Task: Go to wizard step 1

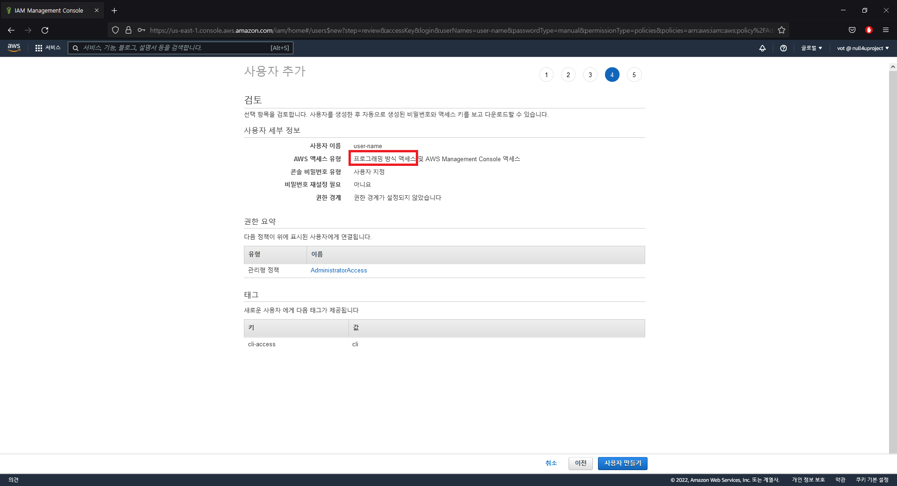Action: (546, 75)
